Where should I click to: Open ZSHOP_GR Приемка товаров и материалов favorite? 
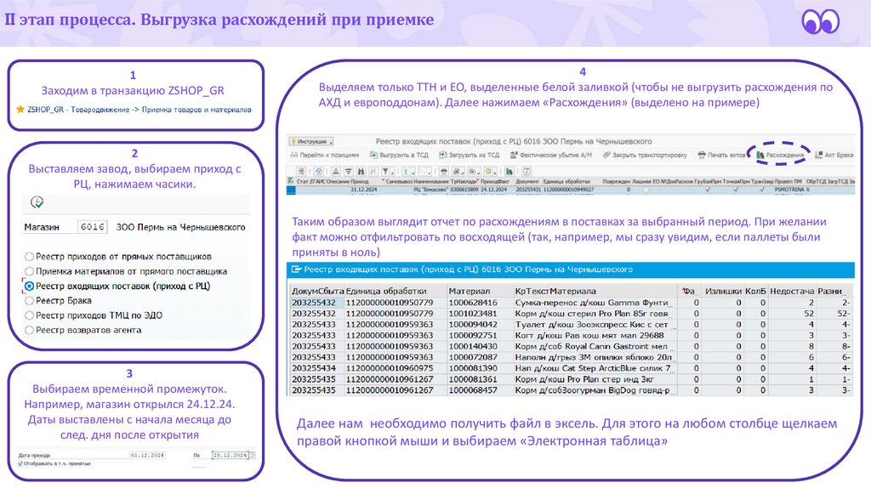(139, 110)
